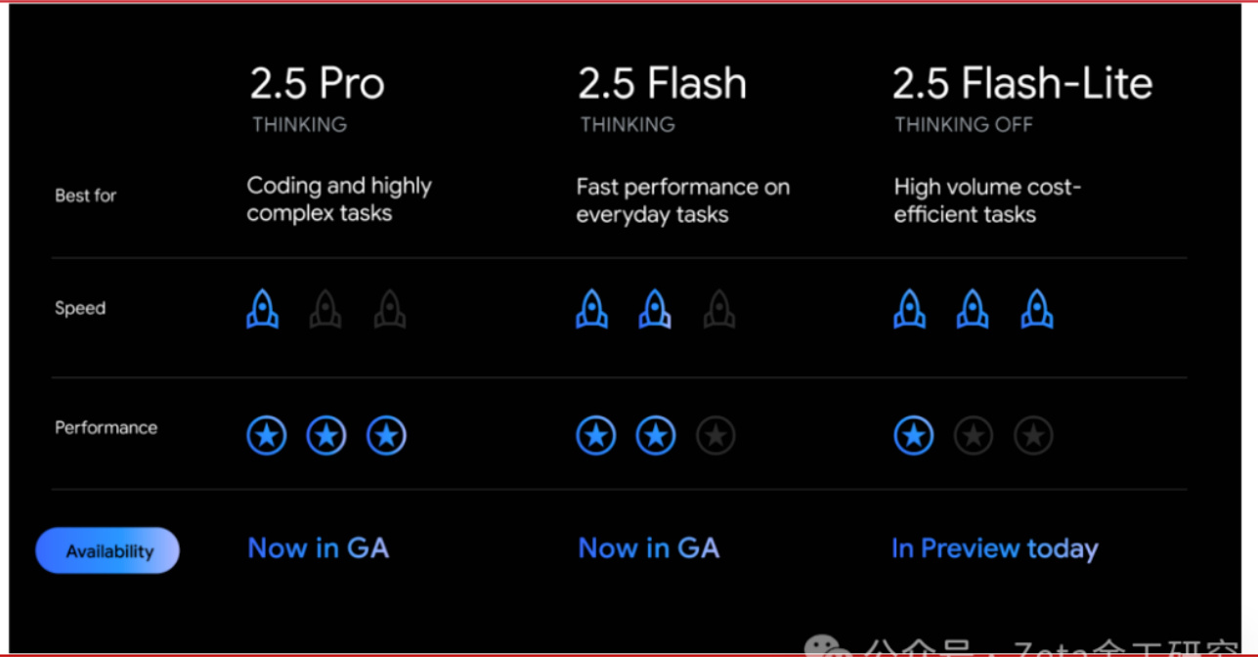The image size is (1258, 657).
Task: Click "Now in GA" under 2.5 Pro
Action: 319,548
